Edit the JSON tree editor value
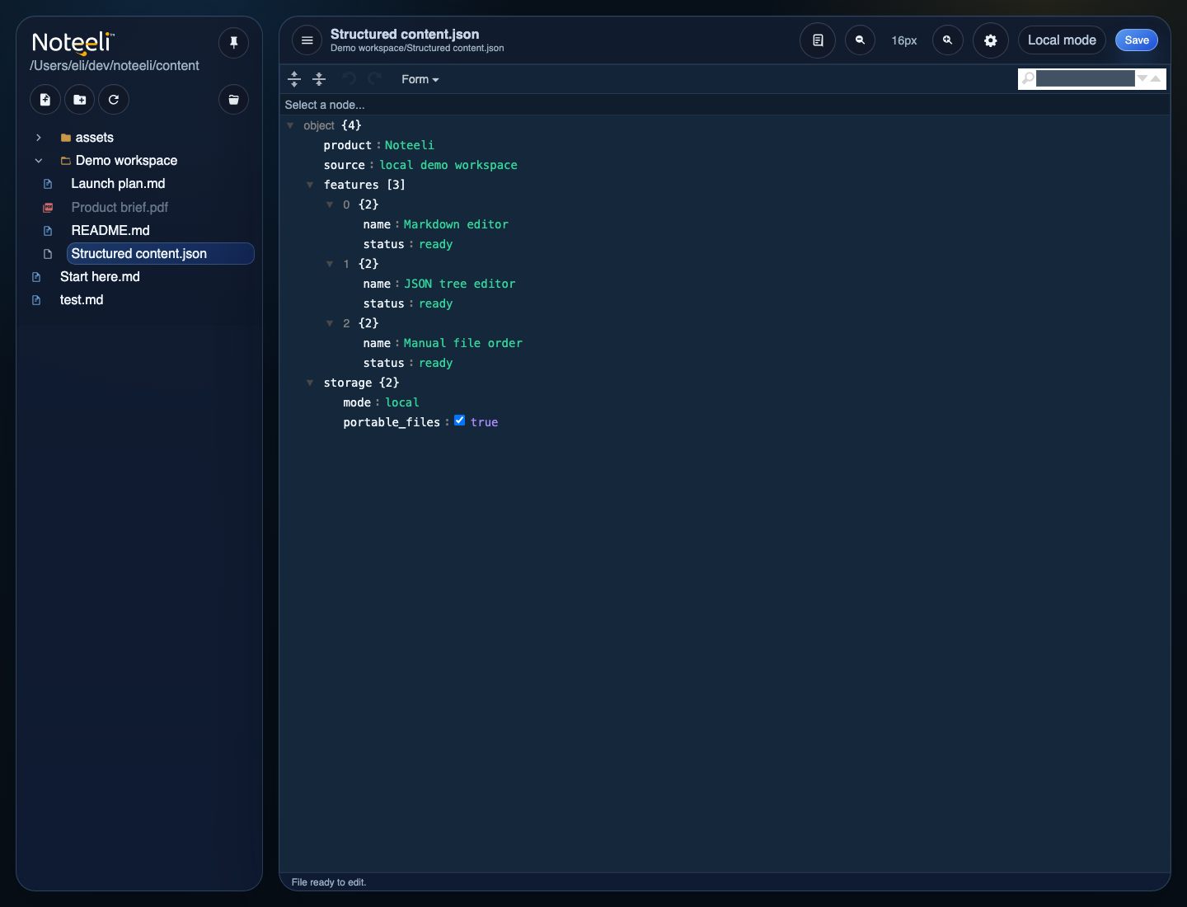 pyautogui.click(x=459, y=284)
